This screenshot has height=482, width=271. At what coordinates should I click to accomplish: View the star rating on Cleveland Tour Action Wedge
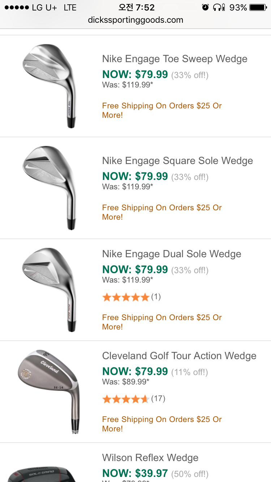coord(126,399)
